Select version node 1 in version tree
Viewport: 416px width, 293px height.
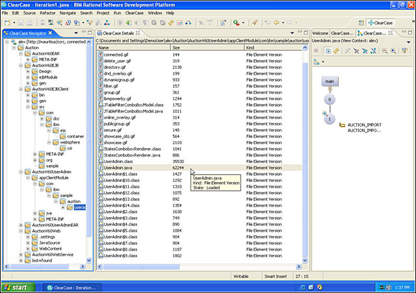(330, 120)
